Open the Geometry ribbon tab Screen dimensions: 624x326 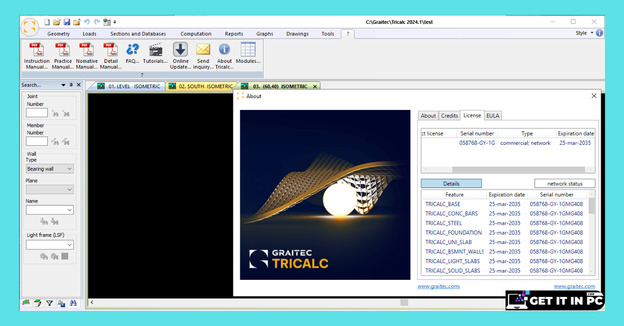pyautogui.click(x=58, y=34)
